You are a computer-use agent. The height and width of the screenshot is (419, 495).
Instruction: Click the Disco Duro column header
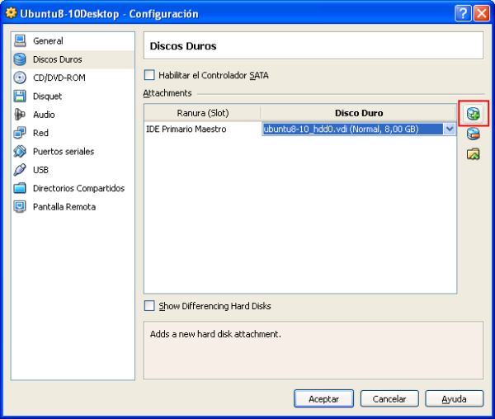click(358, 113)
